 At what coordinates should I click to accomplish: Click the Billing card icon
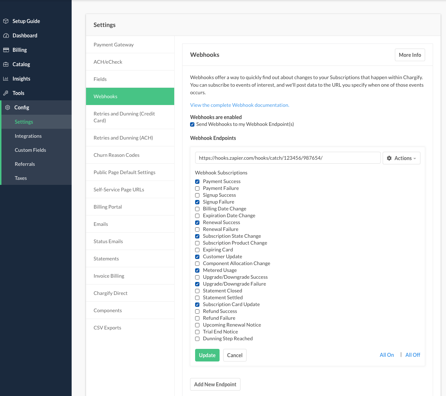point(6,50)
